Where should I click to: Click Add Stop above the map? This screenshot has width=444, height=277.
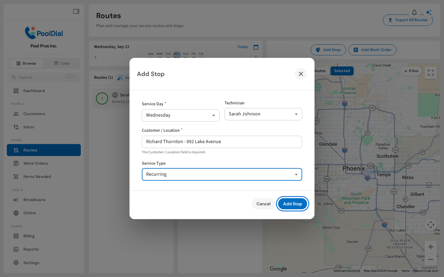tap(328, 50)
